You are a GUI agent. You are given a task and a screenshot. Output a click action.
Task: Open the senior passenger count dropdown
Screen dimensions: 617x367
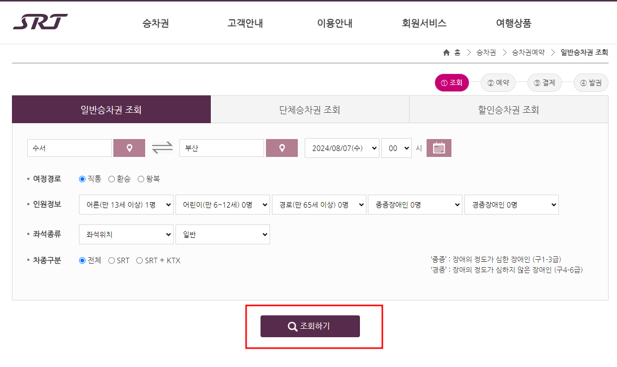coord(319,204)
